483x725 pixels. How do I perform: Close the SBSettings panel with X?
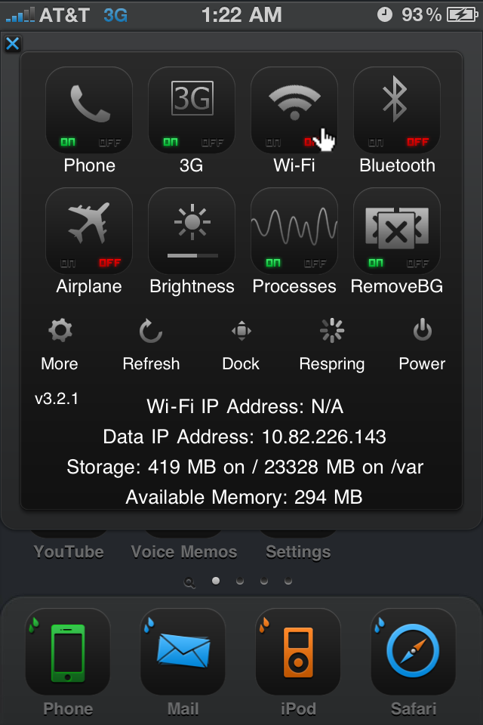tap(13, 44)
